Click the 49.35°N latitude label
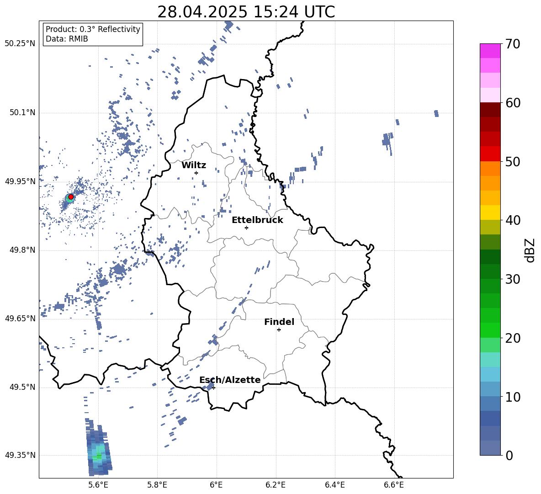Viewport: 541px width, 494px height. tap(20, 455)
